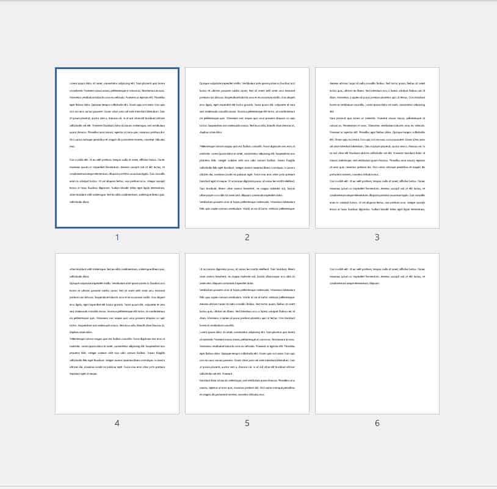Click the number label under page 3
497x489 pixels.
tap(377, 237)
